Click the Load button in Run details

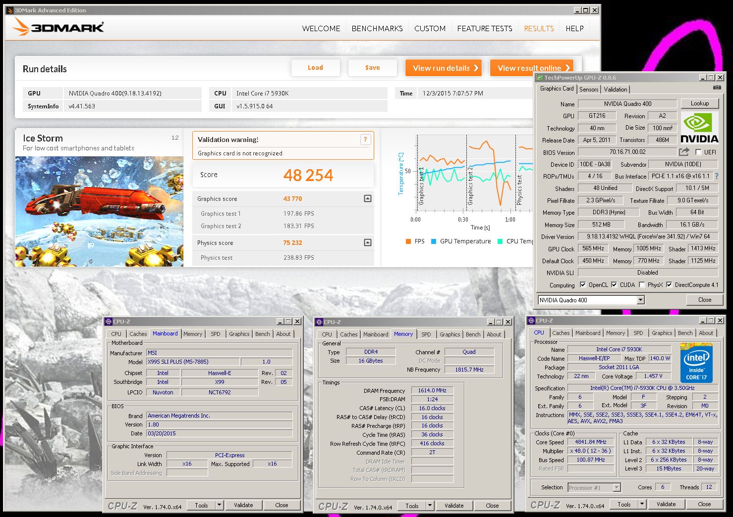click(x=315, y=68)
